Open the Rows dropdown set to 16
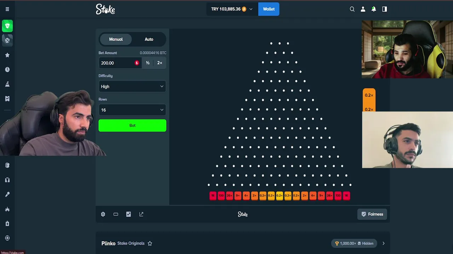Screen dimensions: 453x254 pyautogui.click(x=132, y=110)
